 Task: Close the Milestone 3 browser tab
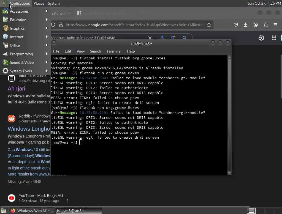coord(69,13)
